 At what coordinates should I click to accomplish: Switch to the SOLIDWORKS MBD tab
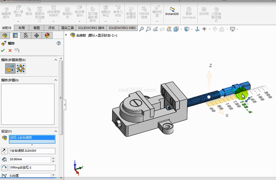pos(122,28)
